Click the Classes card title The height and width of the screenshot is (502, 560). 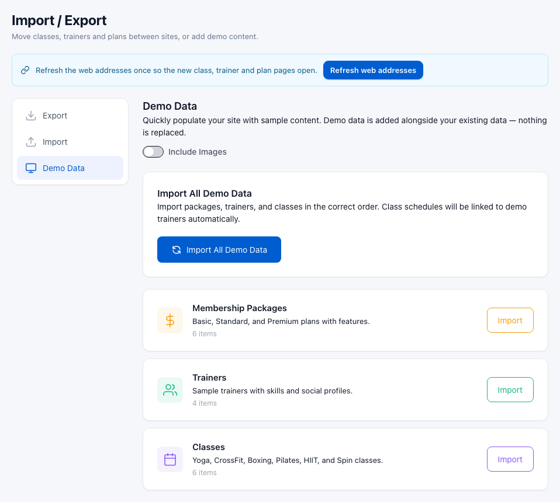[x=209, y=447]
